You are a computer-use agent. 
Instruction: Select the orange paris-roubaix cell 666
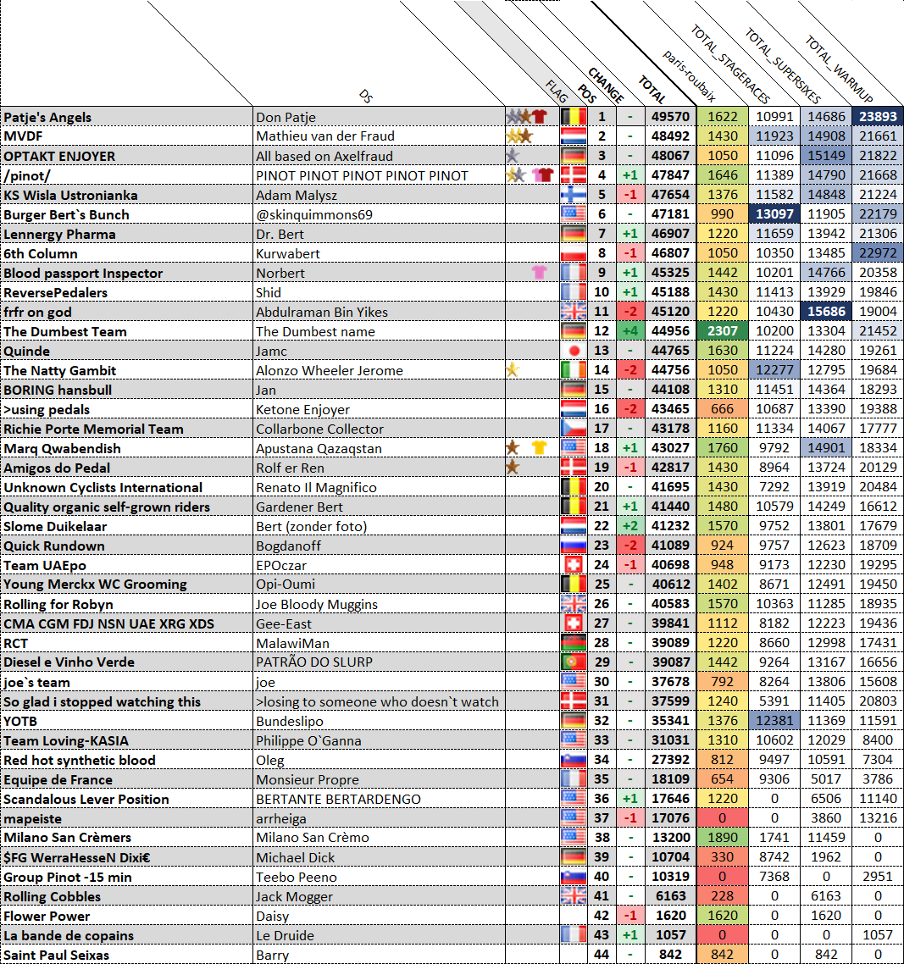pyautogui.click(x=723, y=409)
